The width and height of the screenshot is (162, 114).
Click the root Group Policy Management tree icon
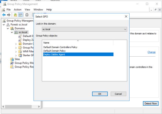pos(4,21)
